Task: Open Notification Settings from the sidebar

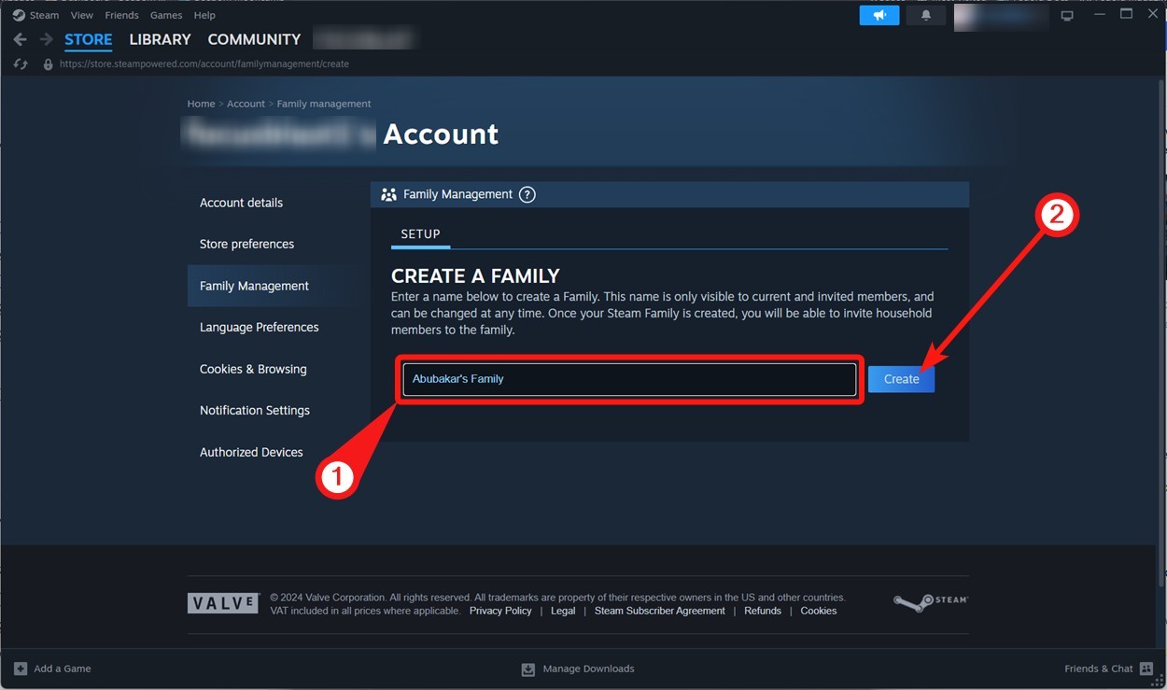Action: pyautogui.click(x=254, y=410)
